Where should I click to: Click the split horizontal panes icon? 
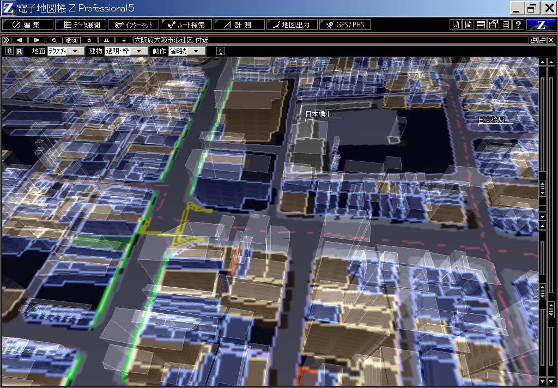tap(481, 25)
